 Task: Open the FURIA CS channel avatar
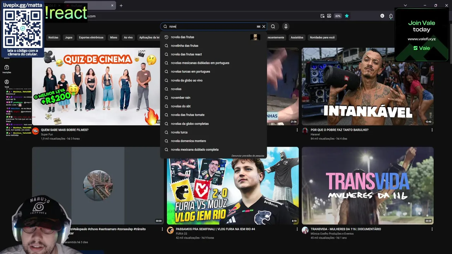[x=170, y=230]
